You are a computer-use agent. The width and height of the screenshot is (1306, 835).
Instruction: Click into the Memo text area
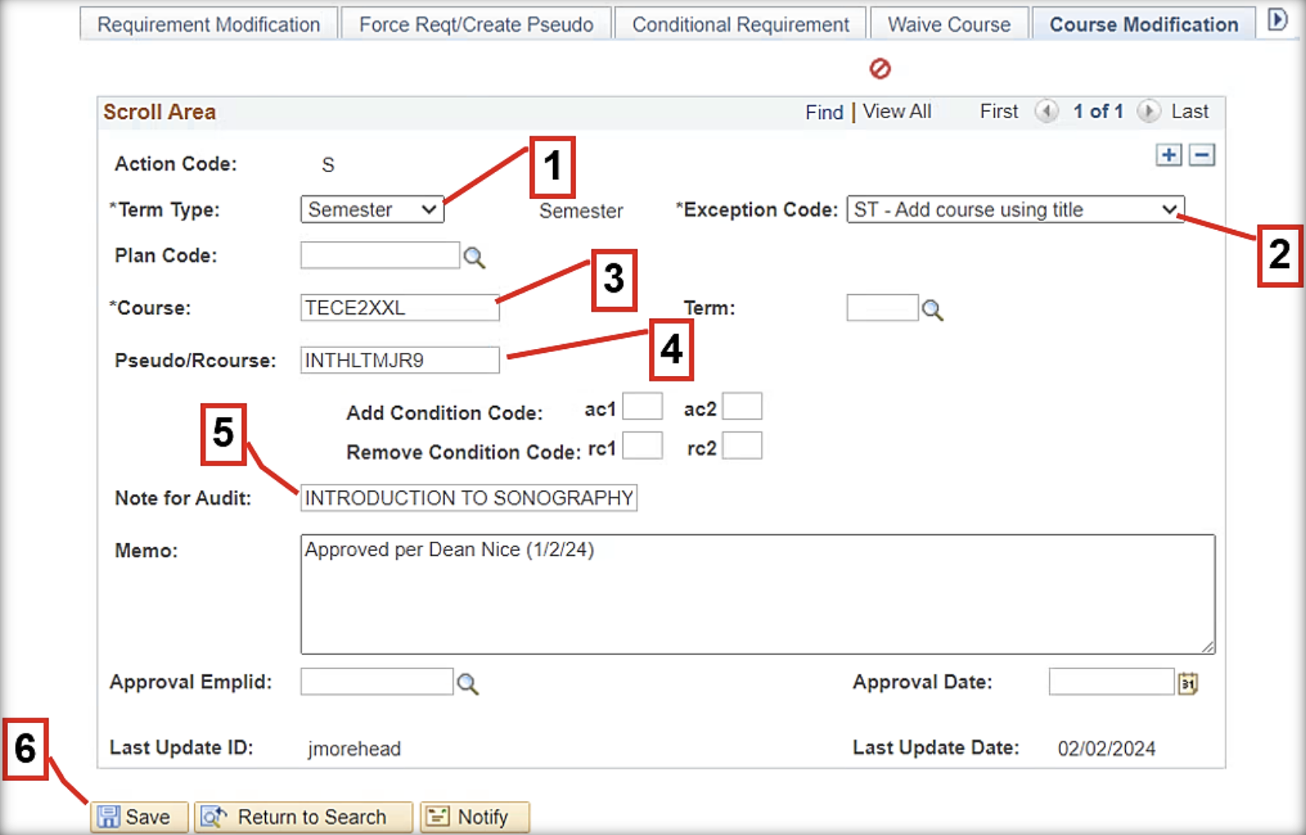[x=757, y=595]
